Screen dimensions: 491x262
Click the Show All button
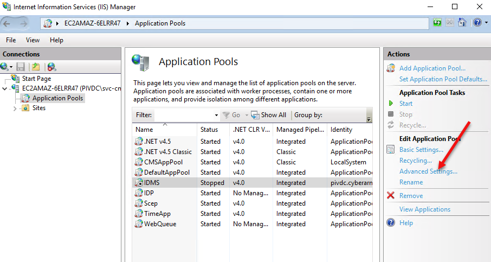pos(269,115)
